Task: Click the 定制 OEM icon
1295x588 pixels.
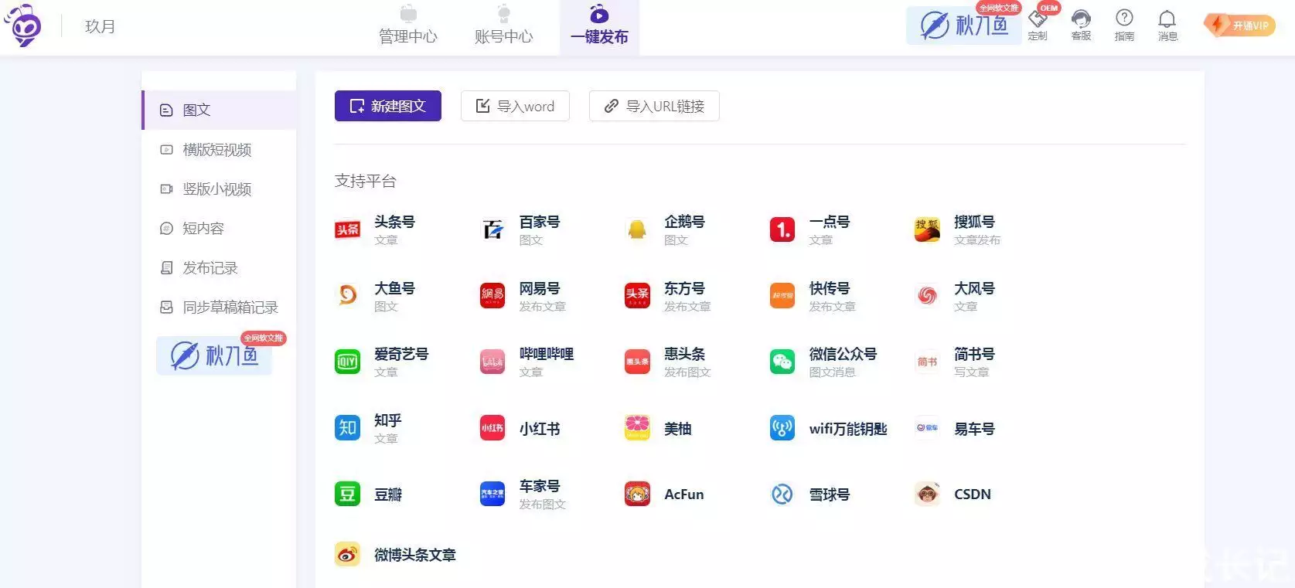Action: pyautogui.click(x=1038, y=25)
